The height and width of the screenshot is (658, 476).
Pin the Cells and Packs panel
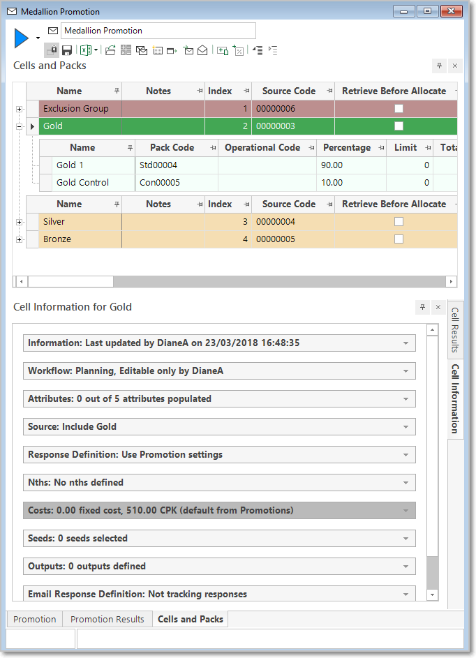pyautogui.click(x=439, y=66)
